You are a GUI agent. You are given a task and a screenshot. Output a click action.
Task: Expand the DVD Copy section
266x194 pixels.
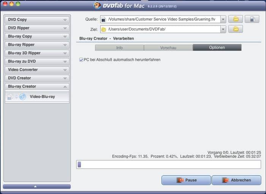pos(37,19)
